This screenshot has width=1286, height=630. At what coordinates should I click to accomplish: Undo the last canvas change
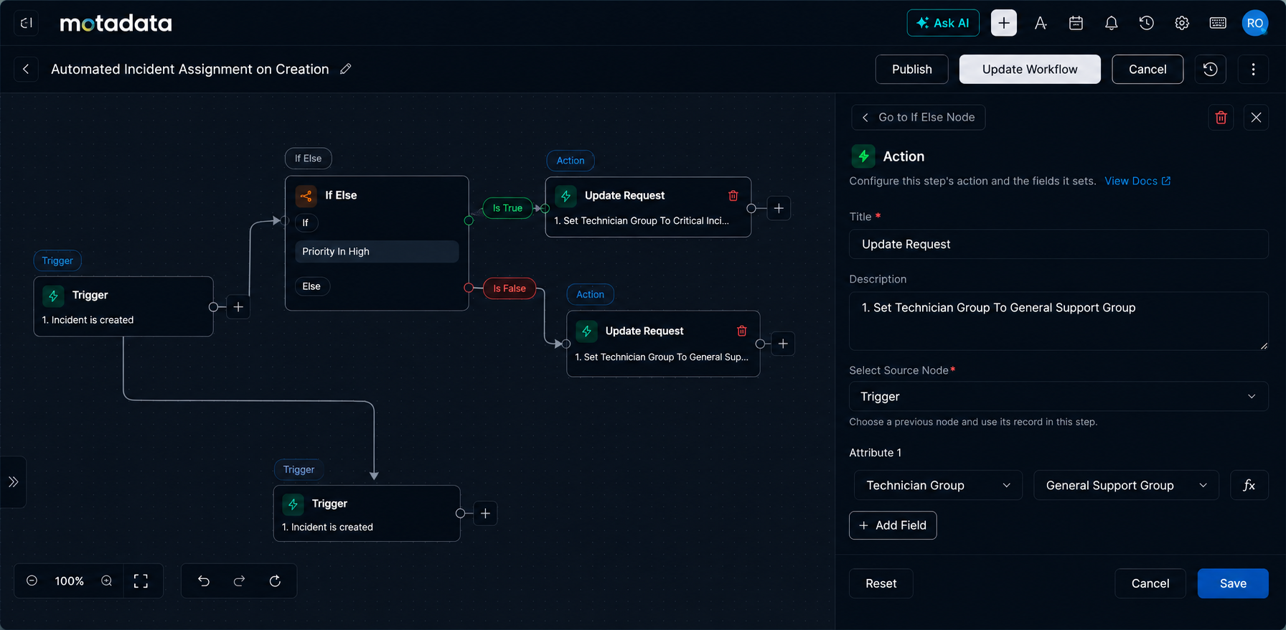tap(204, 580)
